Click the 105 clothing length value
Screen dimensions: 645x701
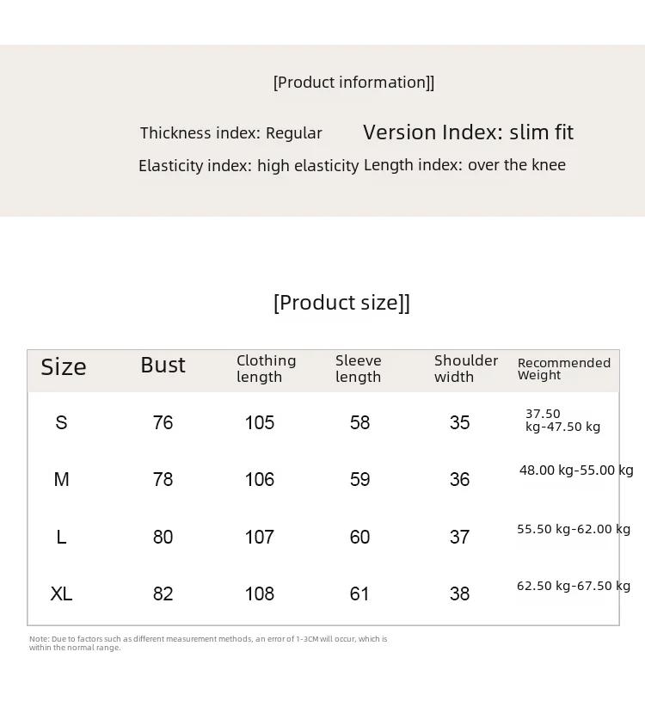click(x=259, y=422)
